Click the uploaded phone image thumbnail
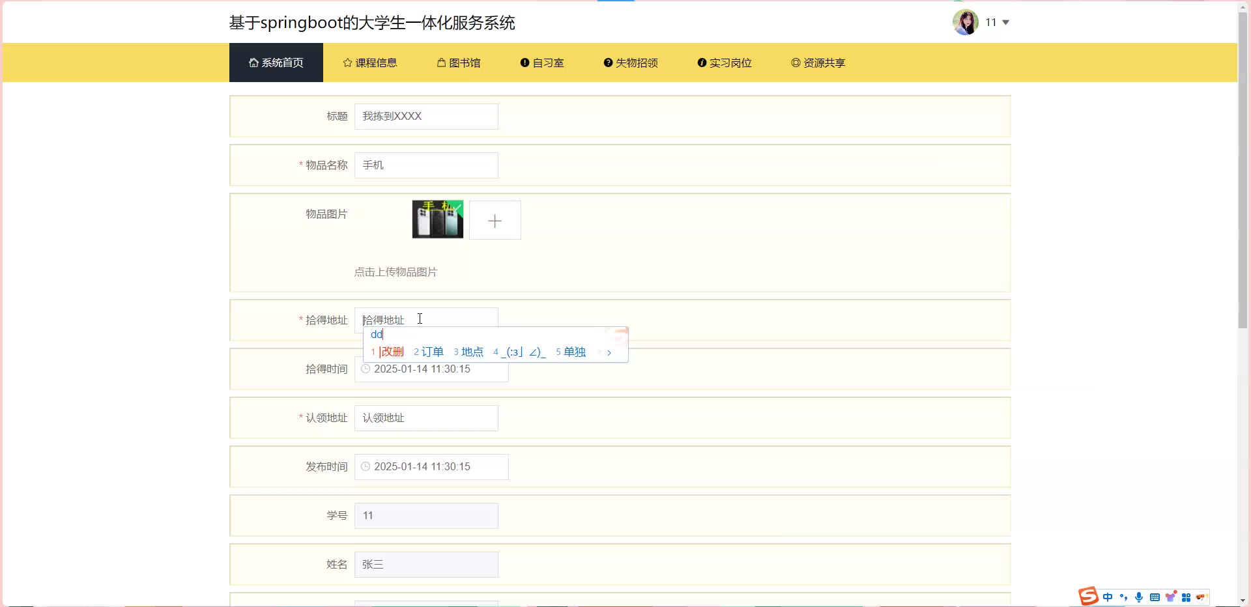 point(437,219)
